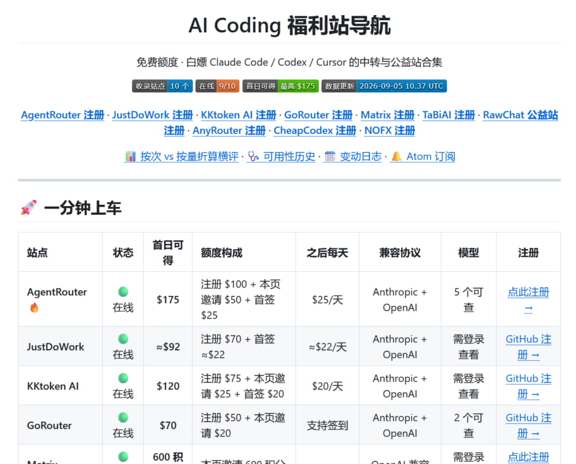Open the GoRouter 注册 link
Viewport: 576px width, 464px height.
tap(318, 115)
